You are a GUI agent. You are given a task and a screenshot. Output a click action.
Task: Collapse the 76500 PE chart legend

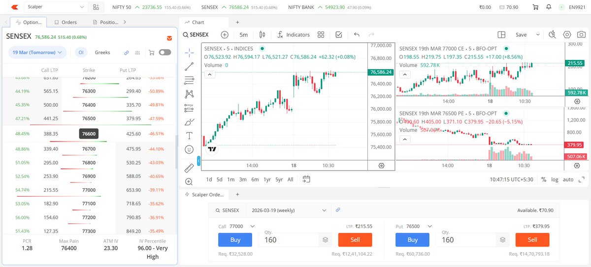(404, 139)
